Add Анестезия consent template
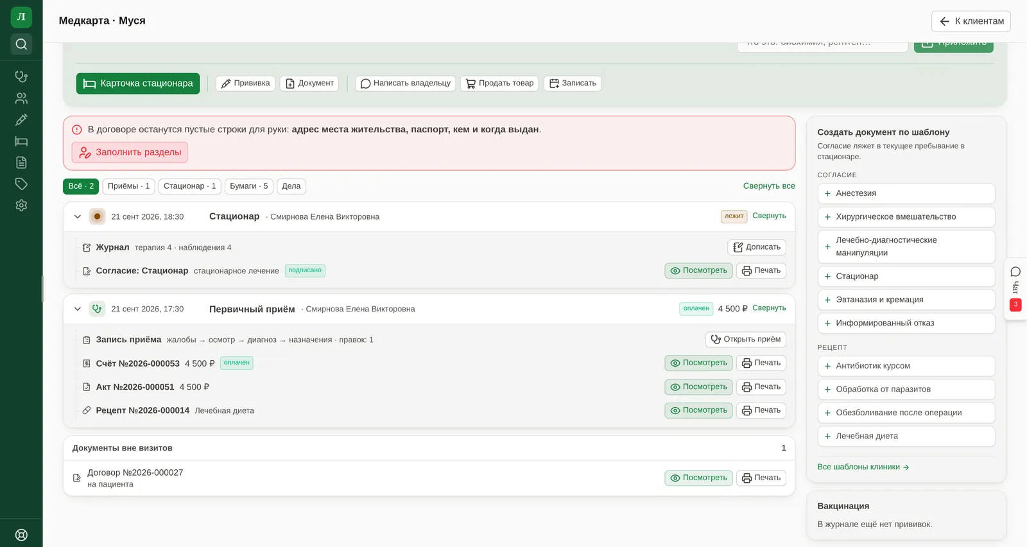The width and height of the screenshot is (1027, 547). 906,193
